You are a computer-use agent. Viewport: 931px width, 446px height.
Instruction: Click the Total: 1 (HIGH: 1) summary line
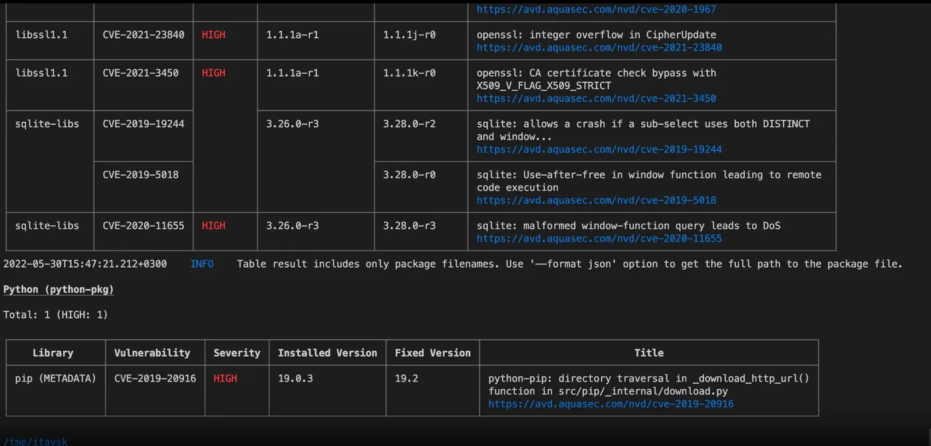[56, 315]
